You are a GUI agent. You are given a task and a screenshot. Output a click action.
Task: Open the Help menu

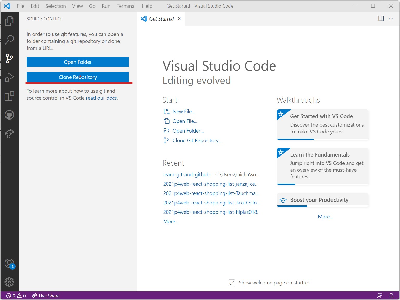(147, 6)
